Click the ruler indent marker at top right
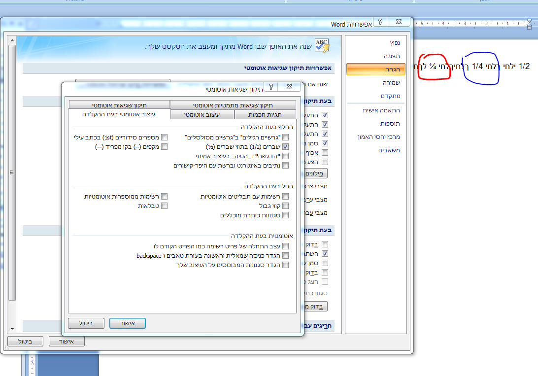This screenshot has height=376, width=538. [530, 24]
